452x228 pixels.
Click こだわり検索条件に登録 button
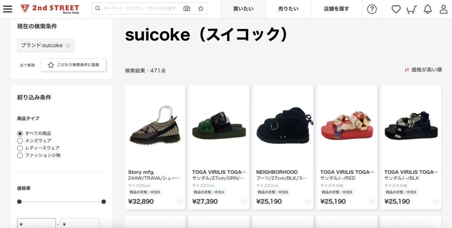click(x=74, y=65)
